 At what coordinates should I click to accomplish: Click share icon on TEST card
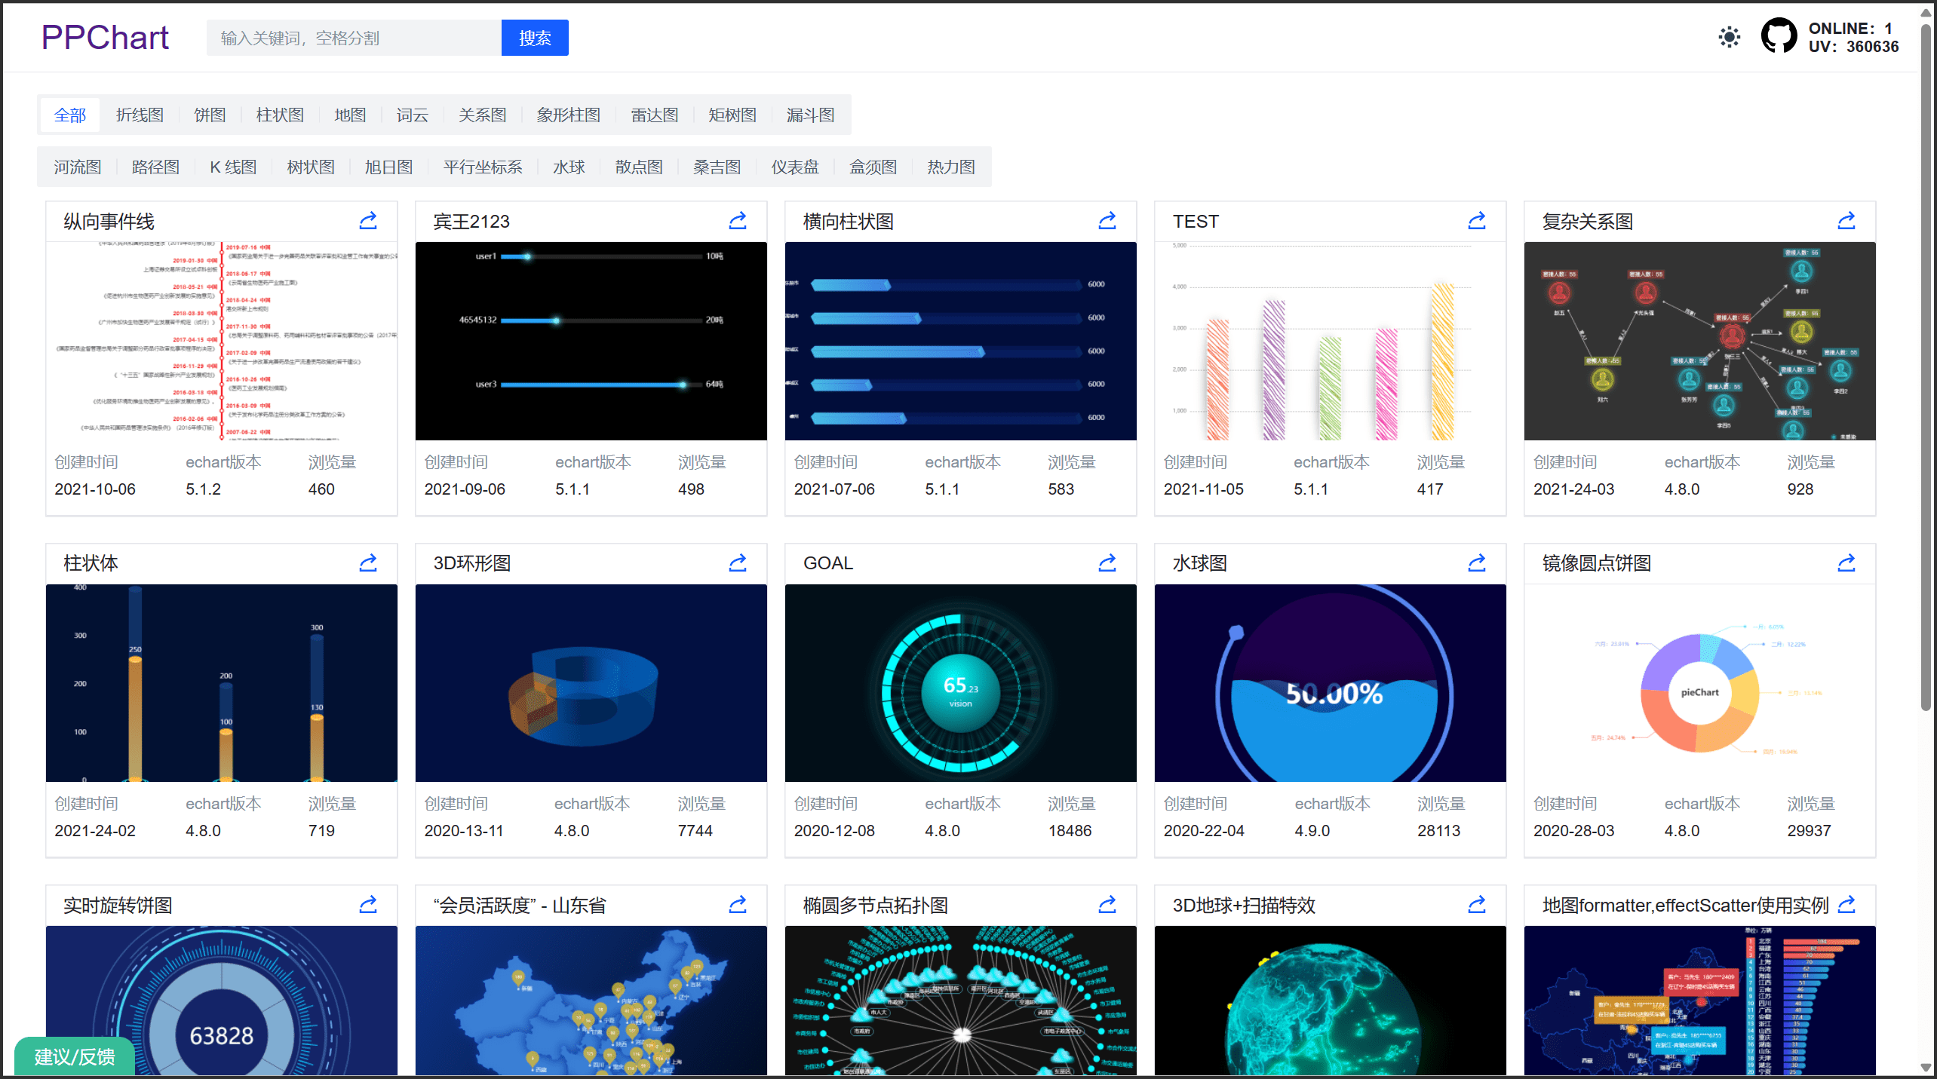click(1477, 221)
